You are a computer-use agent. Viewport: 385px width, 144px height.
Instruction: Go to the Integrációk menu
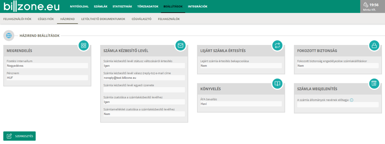click(198, 6)
